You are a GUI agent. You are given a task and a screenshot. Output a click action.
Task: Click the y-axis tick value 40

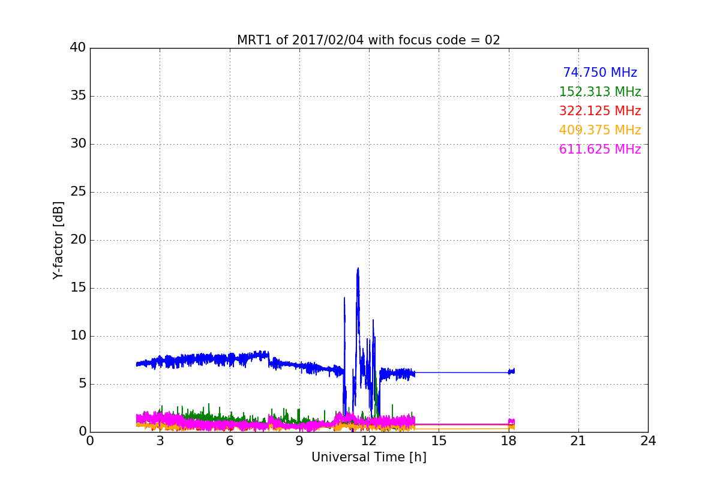(77, 48)
